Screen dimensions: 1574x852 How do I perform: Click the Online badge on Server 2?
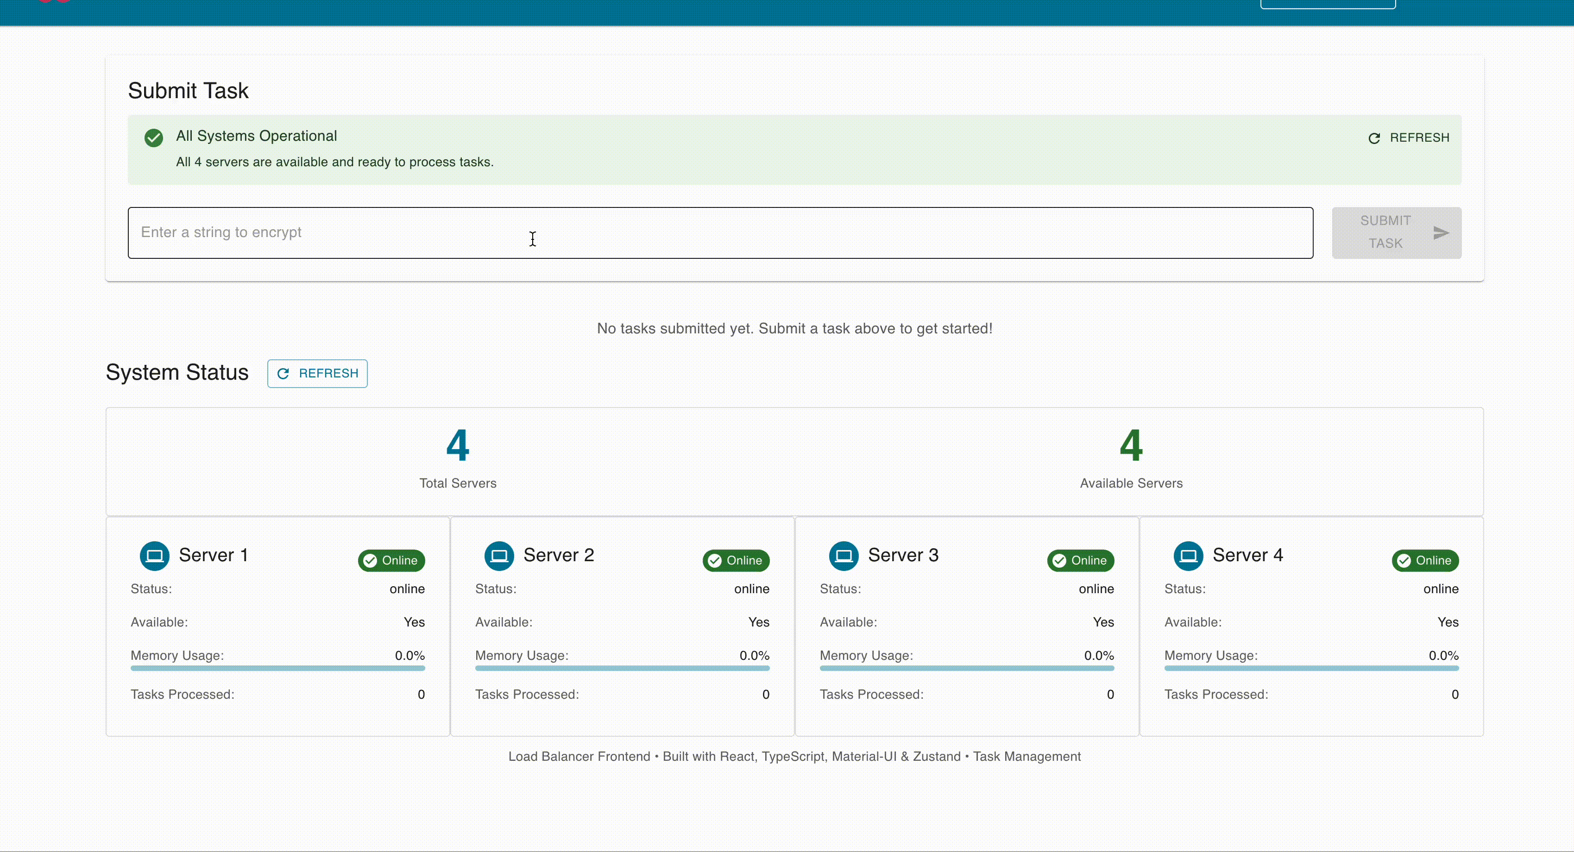point(736,560)
